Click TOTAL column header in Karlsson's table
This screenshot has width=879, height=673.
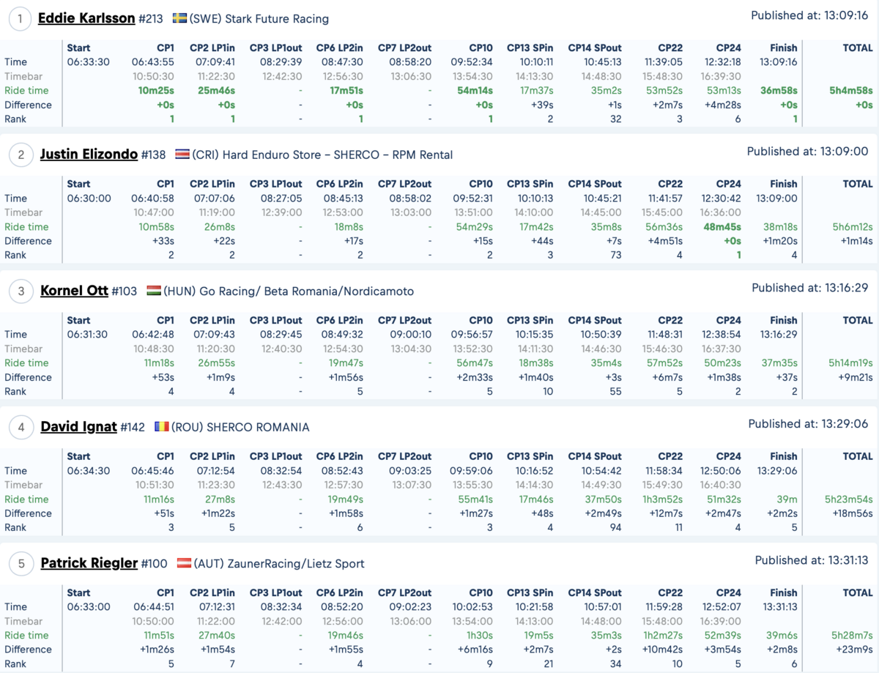[x=858, y=48]
